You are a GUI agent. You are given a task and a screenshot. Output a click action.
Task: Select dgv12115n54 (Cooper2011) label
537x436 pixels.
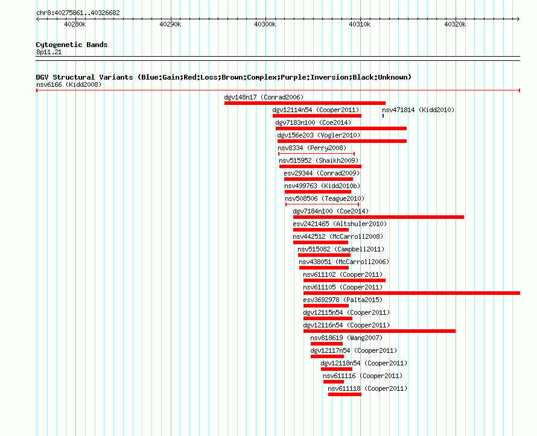coord(346,312)
